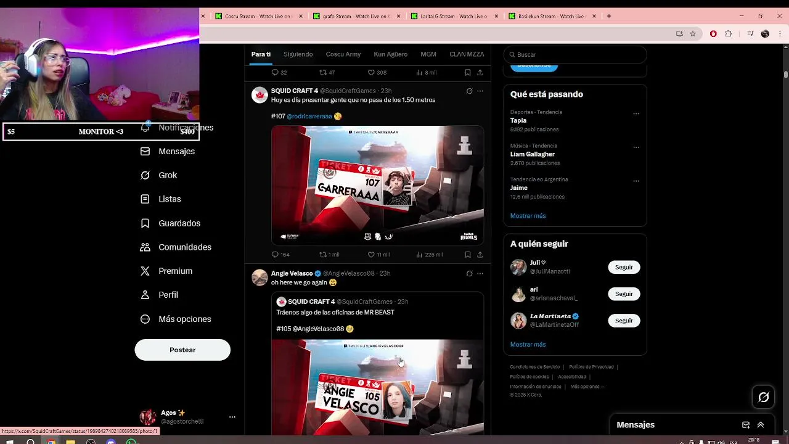
Task: Open Listas in the sidebar
Action: click(x=161, y=199)
